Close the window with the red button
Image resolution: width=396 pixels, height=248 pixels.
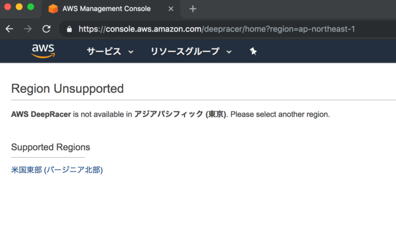[7, 7]
